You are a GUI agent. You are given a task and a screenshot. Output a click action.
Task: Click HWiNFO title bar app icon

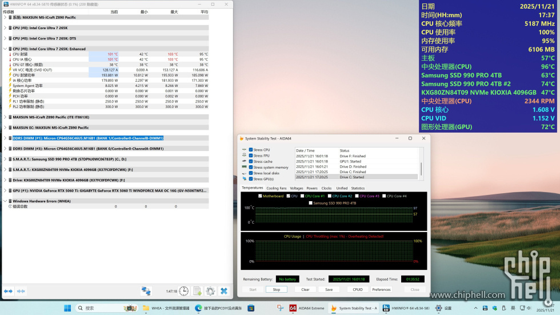6,4
